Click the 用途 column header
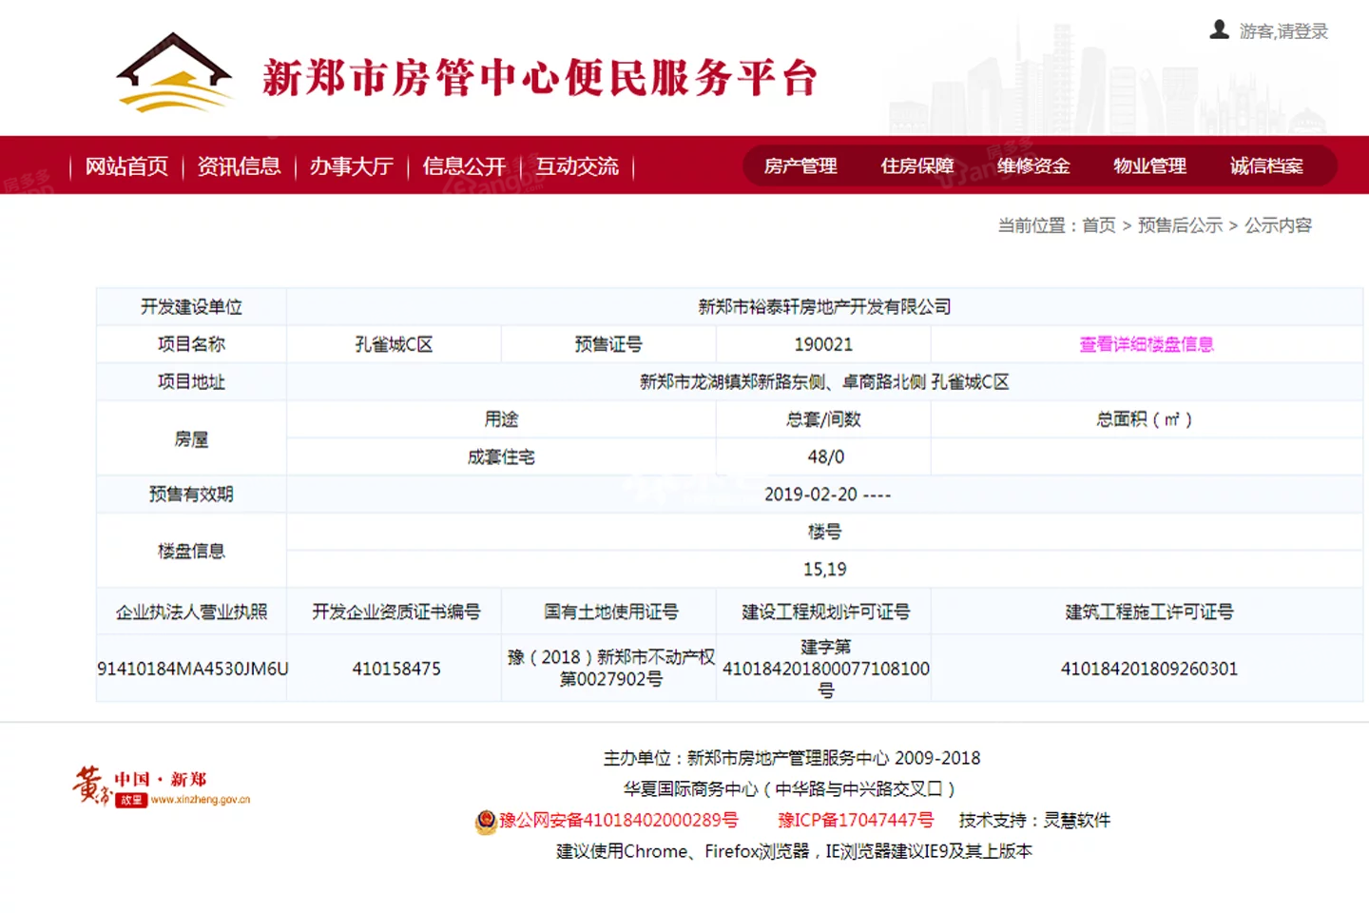Viewport: 1369px width, 913px height. coord(501,419)
